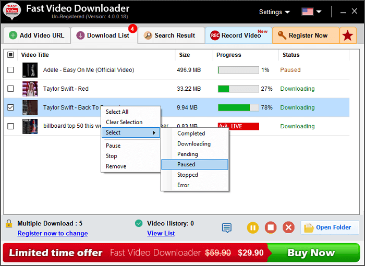Minimize the Fast Video Downloader window
The image size is (365, 266).
pyautogui.click(x=343, y=11)
